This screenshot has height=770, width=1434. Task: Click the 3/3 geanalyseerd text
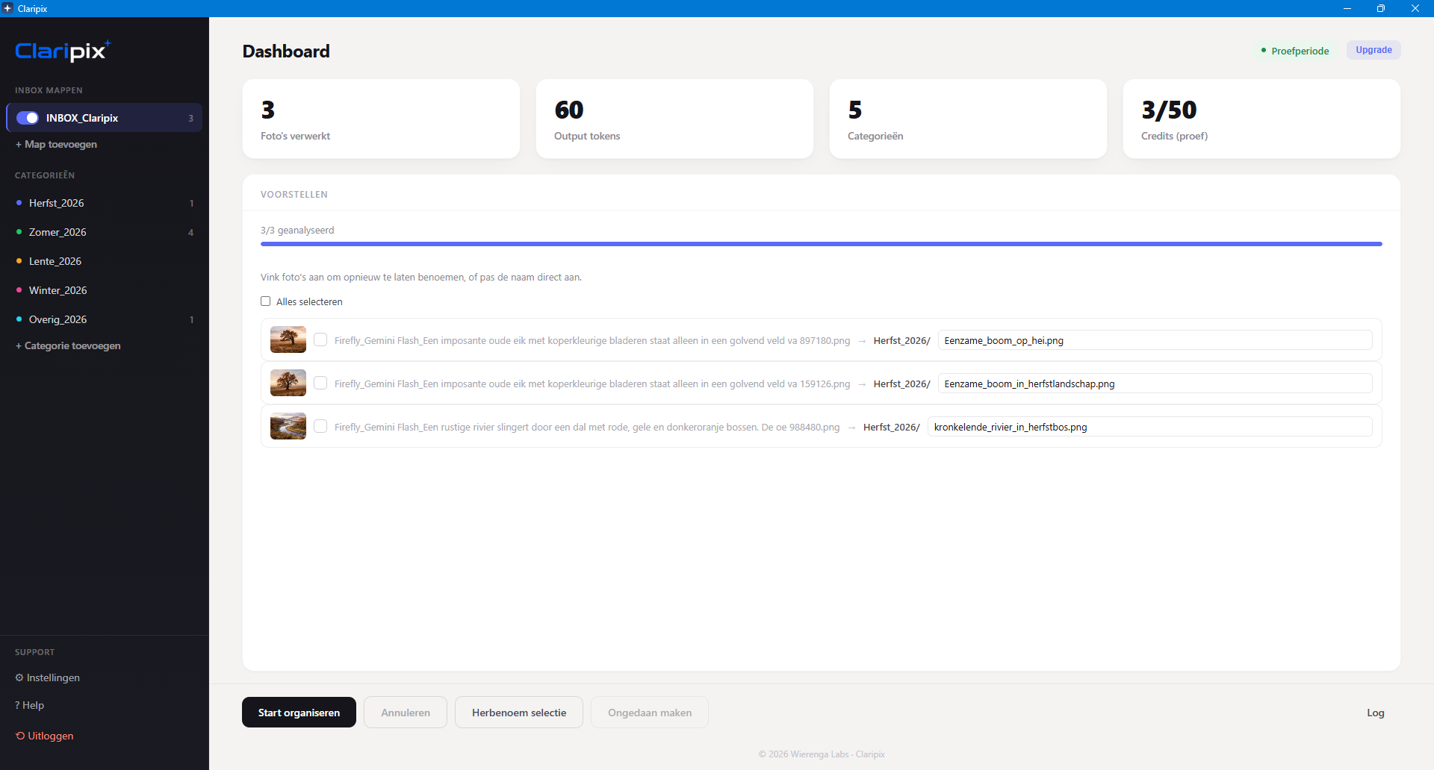297,230
